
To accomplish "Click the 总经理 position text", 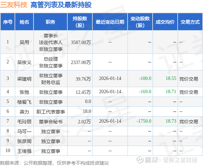I will click(50, 59).
